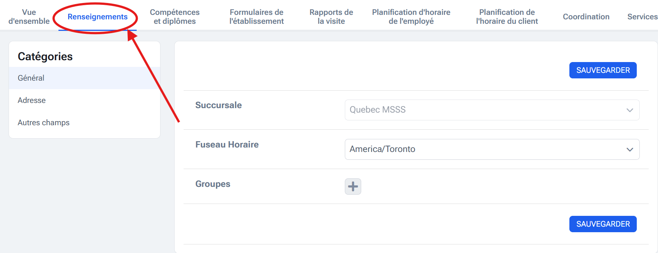Open the Compétences et diplômes tab
Viewport: 658px width, 253px height.
(x=175, y=17)
